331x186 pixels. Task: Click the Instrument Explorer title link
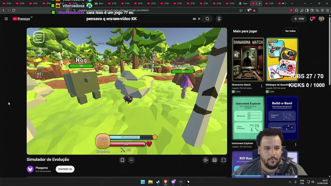[242, 143]
